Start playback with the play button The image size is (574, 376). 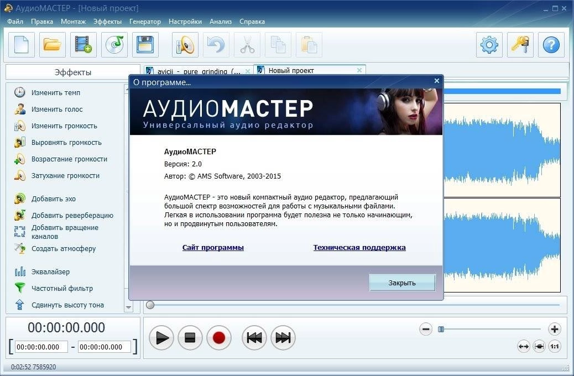(x=161, y=337)
